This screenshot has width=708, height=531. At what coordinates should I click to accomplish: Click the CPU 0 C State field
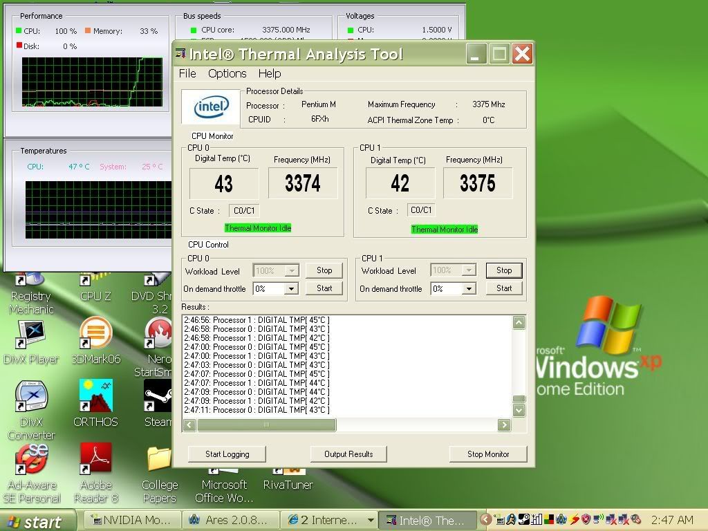tap(244, 211)
